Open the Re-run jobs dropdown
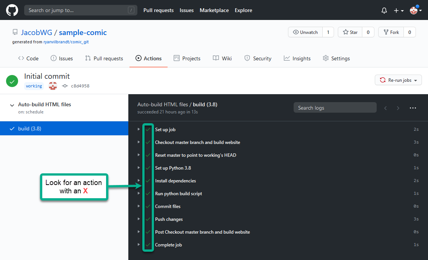The height and width of the screenshot is (260, 428). (x=398, y=80)
